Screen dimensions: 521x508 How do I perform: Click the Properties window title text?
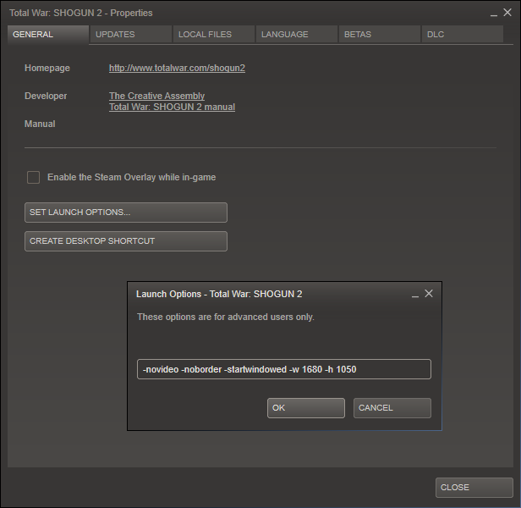tap(81, 13)
